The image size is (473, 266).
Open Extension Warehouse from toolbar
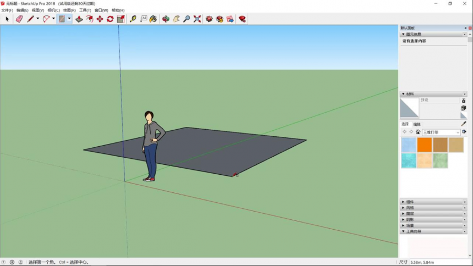[219, 19]
